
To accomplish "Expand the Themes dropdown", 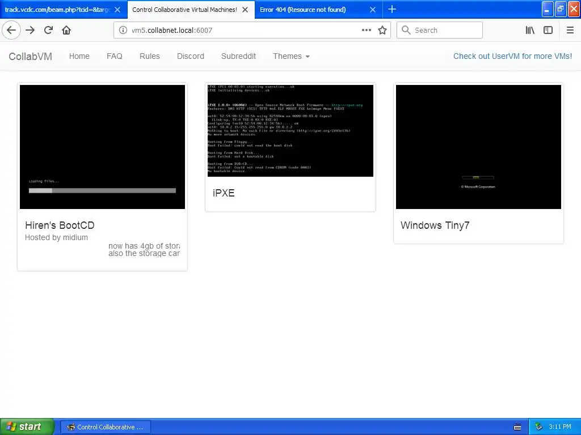I will [291, 56].
